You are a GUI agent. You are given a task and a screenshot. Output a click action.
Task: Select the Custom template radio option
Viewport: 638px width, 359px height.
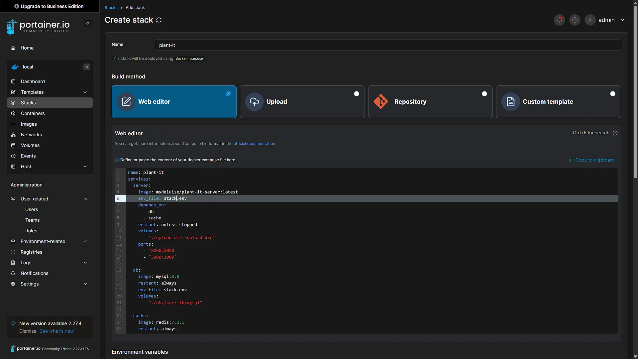coord(613,94)
